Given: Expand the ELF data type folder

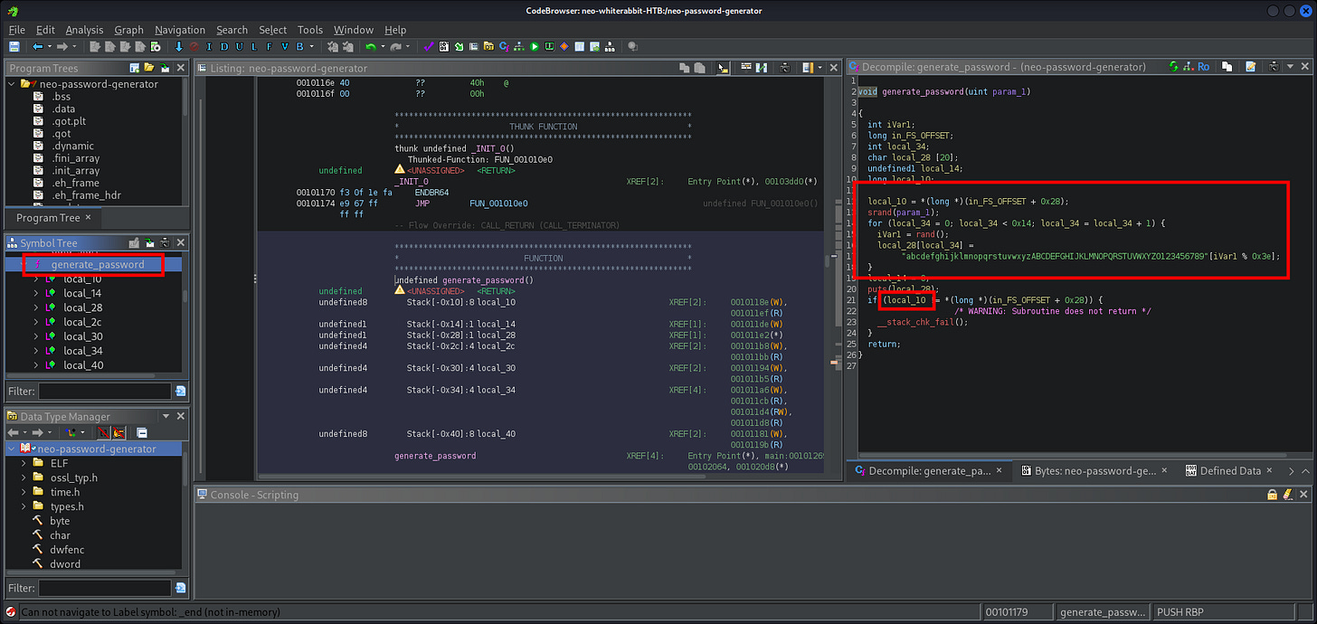Looking at the screenshot, I should click(x=24, y=463).
